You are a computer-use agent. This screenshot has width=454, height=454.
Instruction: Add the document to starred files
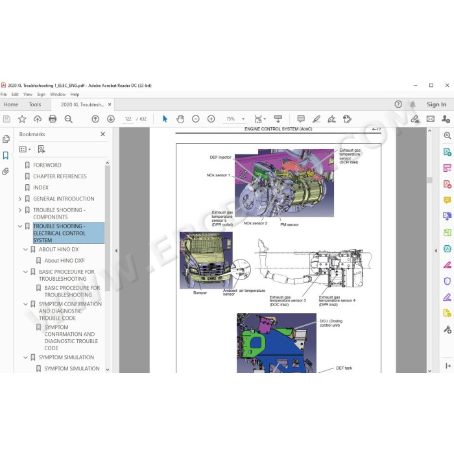pos(22,119)
